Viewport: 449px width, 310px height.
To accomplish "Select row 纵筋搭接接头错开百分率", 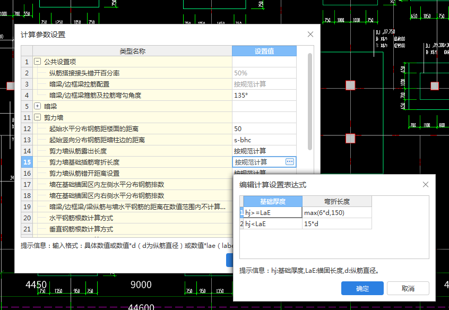I will (132, 73).
